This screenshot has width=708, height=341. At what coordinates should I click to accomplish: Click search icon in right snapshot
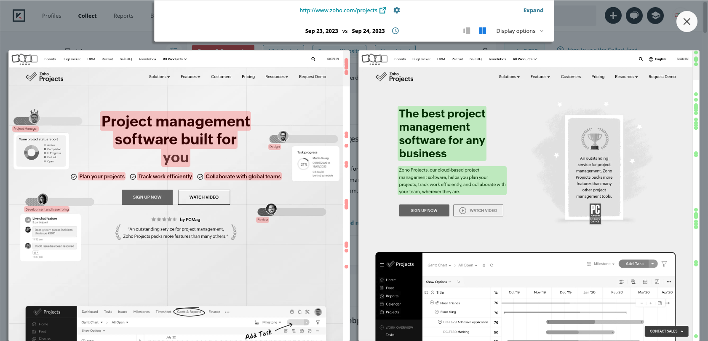point(641,59)
